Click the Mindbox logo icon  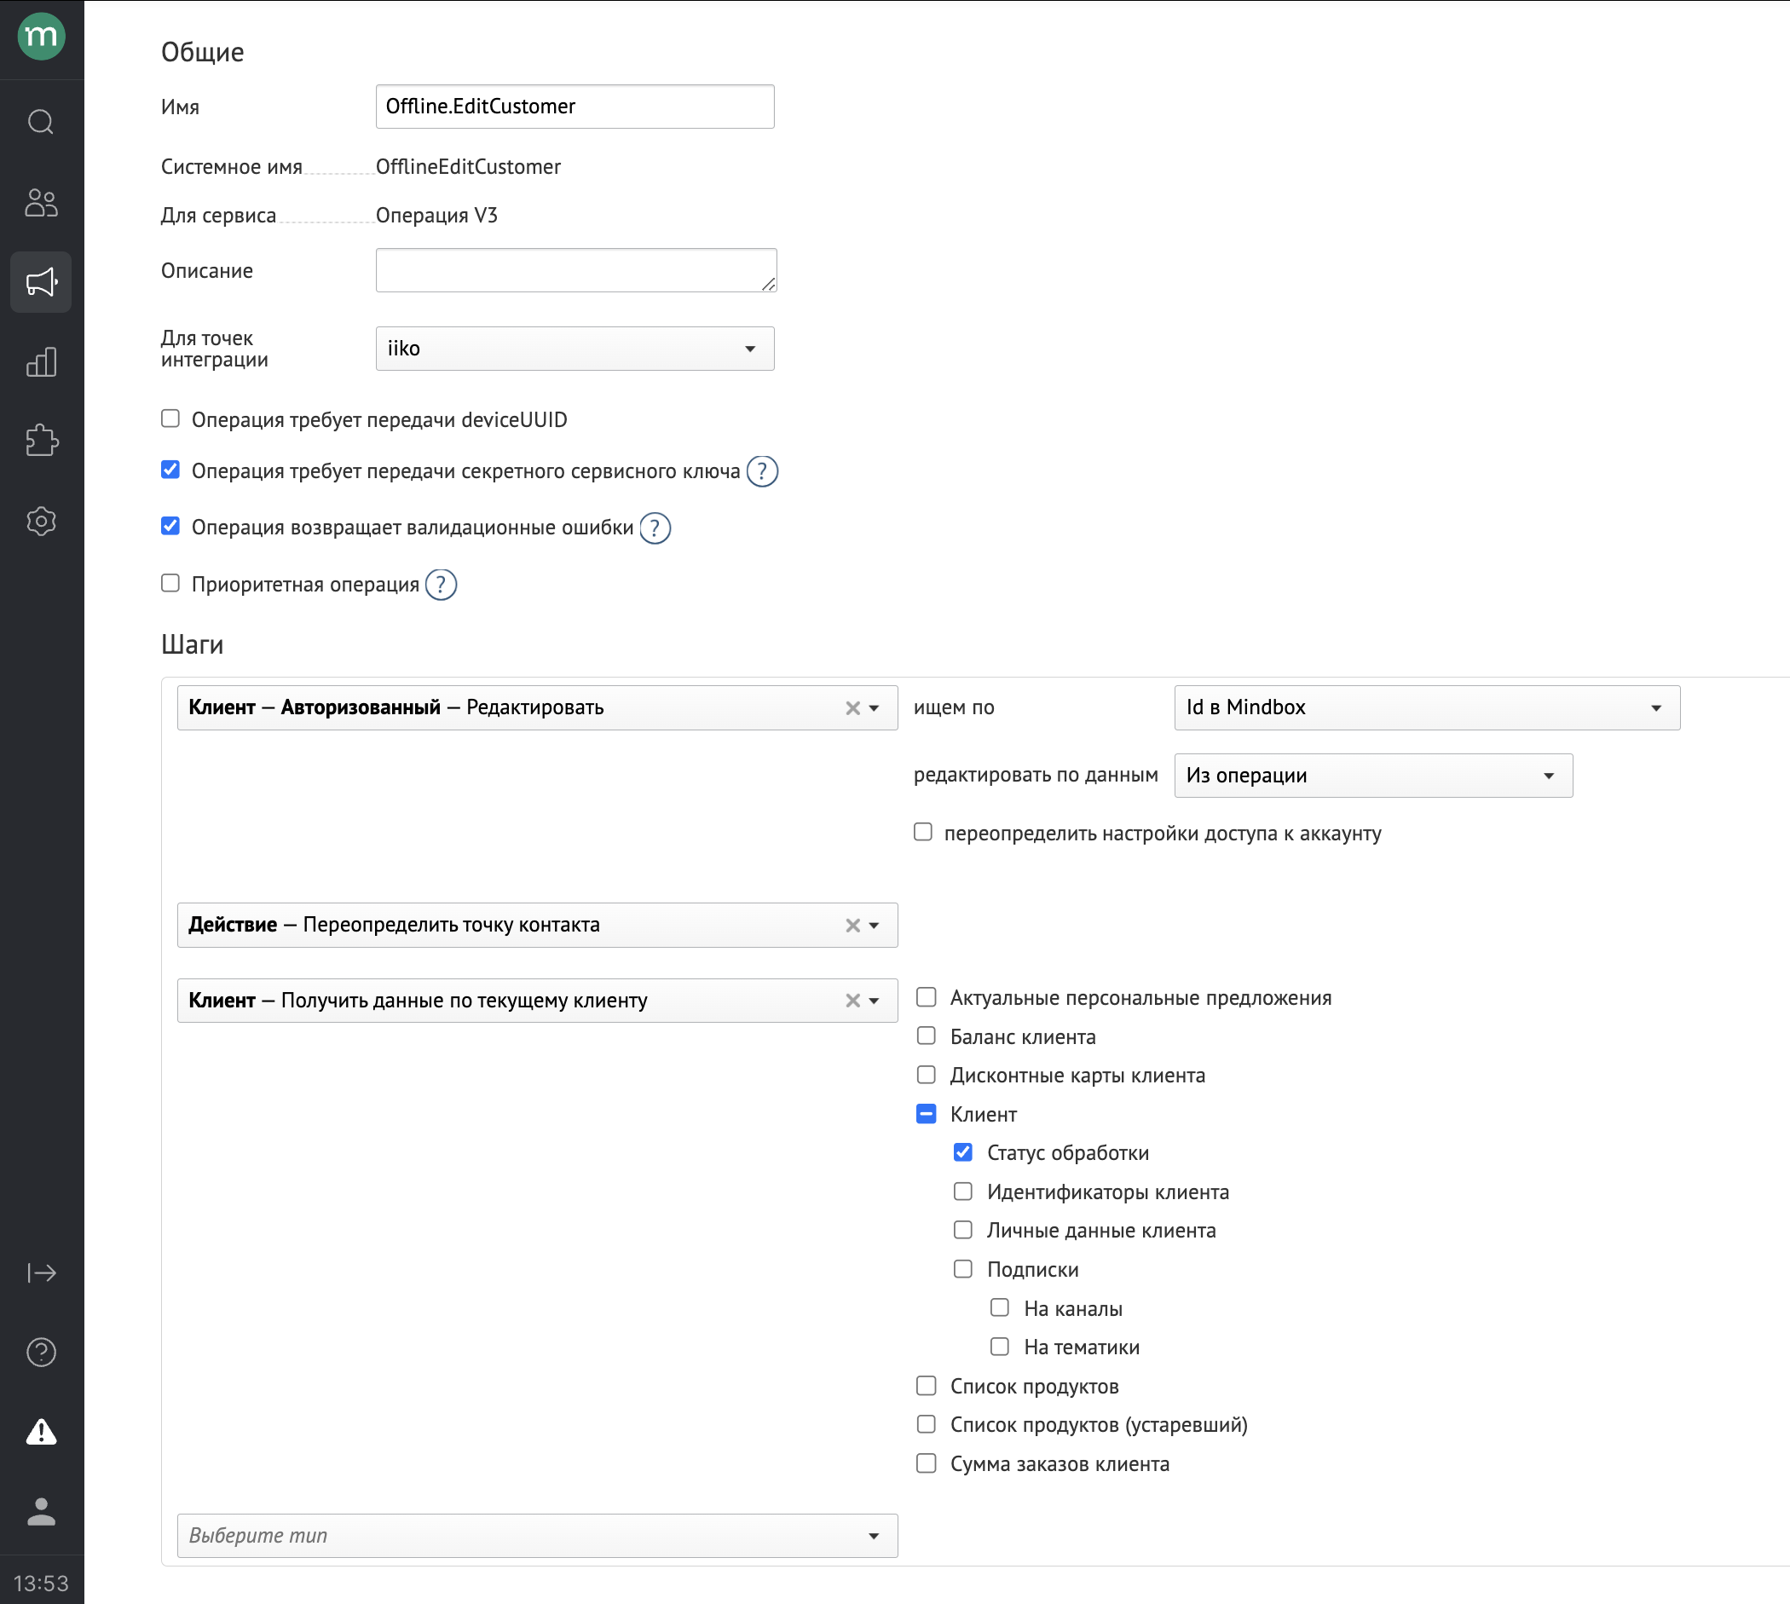pos(42,37)
